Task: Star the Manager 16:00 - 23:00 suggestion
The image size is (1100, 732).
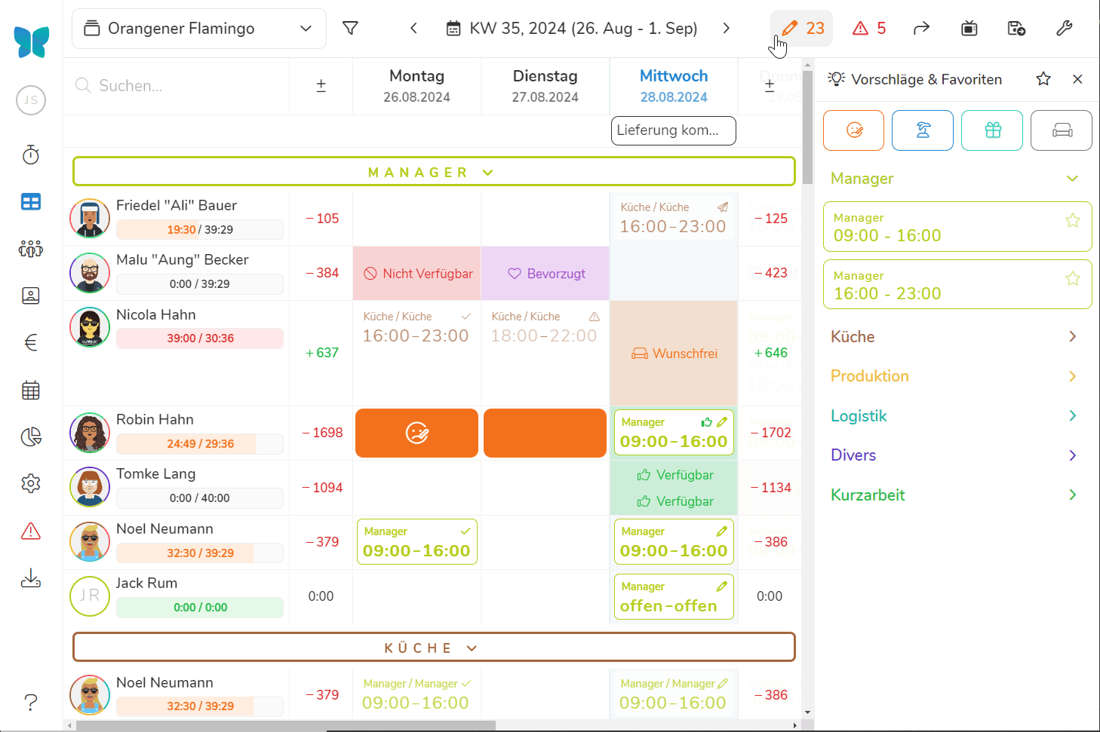Action: [x=1072, y=279]
